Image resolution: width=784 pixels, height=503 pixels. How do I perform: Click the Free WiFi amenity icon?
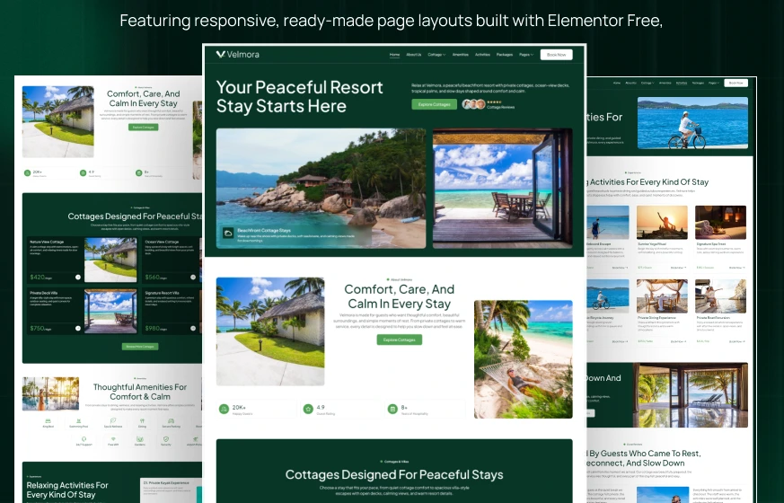click(x=113, y=439)
